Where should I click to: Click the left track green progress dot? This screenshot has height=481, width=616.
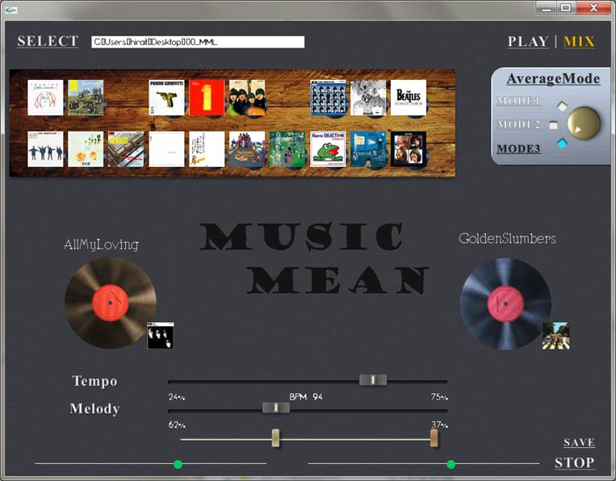178,465
